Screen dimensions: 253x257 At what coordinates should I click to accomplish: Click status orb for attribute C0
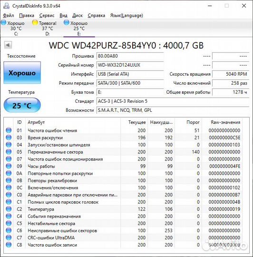point(9,195)
